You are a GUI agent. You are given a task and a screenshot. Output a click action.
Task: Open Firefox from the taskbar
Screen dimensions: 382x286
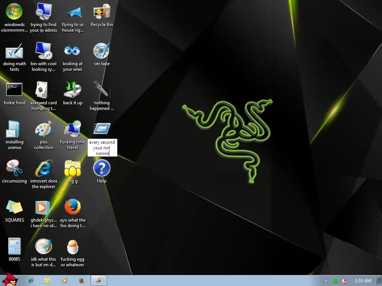82,281
